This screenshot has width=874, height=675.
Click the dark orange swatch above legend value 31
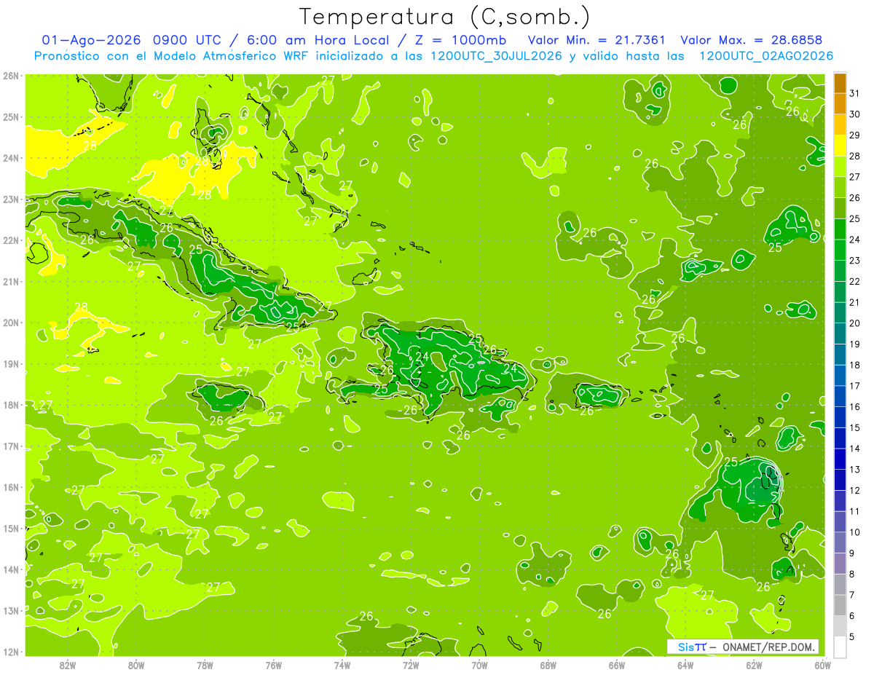(840, 83)
